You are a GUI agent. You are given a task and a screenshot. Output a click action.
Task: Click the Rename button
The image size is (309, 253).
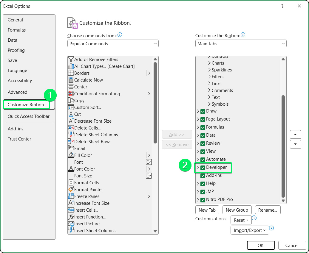coord(268,210)
